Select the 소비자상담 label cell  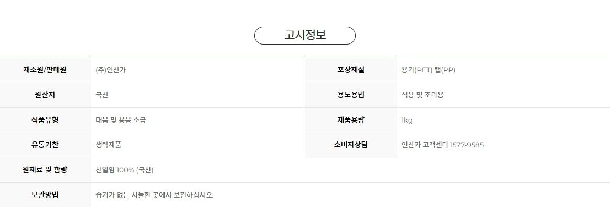(351, 145)
